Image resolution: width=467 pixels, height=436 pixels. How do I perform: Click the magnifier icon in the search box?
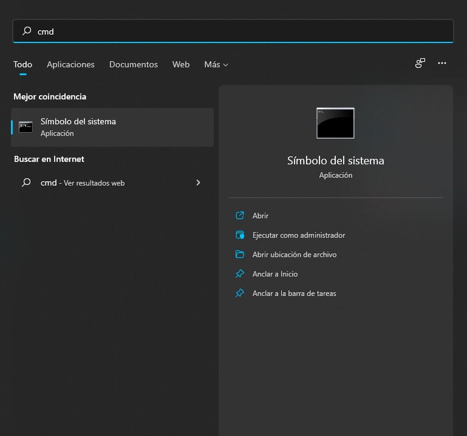click(27, 31)
